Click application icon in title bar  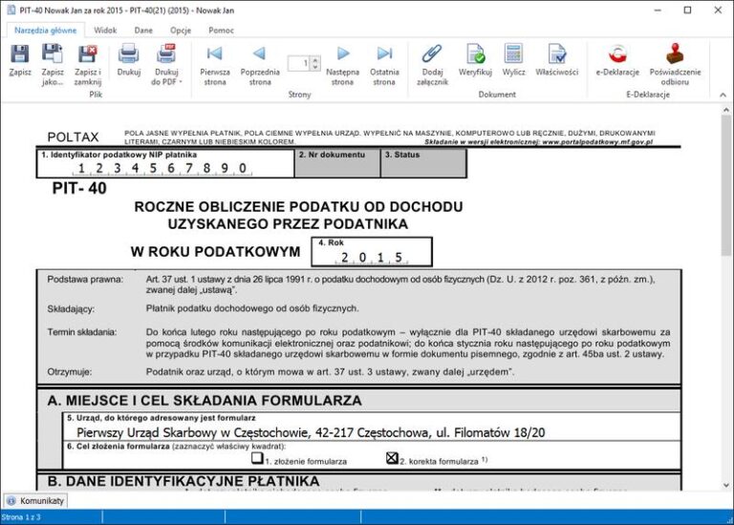(11, 10)
